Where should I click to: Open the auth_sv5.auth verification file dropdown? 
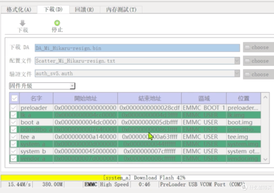[237, 74]
